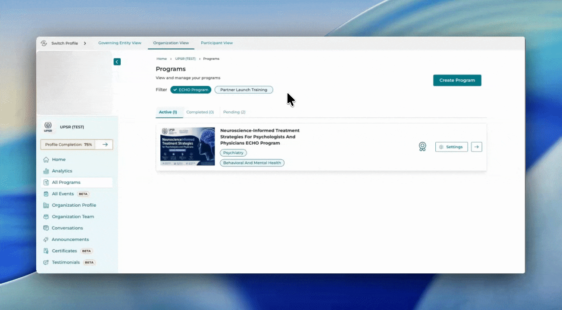Screen dimensions: 562x310
Task: Click the Switch Profile avatar icon
Action: (x=44, y=43)
